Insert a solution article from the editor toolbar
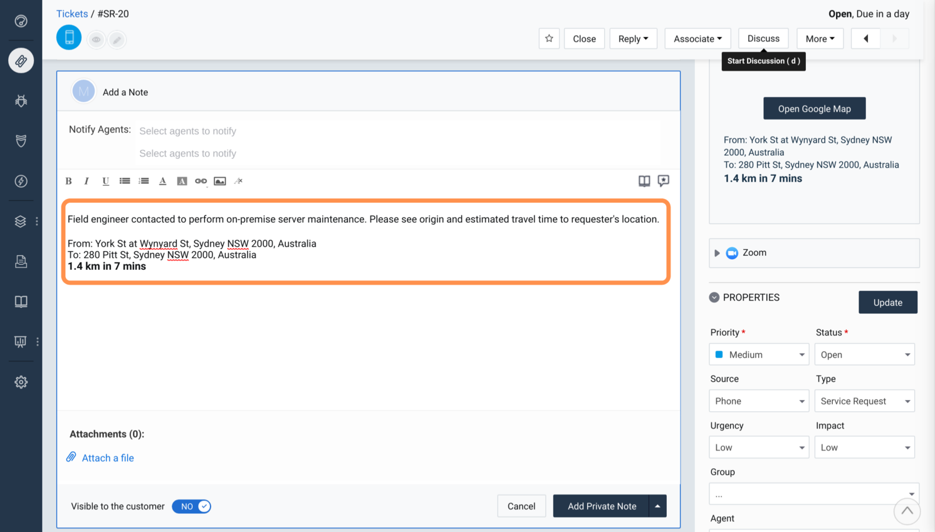Image resolution: width=935 pixels, height=532 pixels. pyautogui.click(x=663, y=181)
